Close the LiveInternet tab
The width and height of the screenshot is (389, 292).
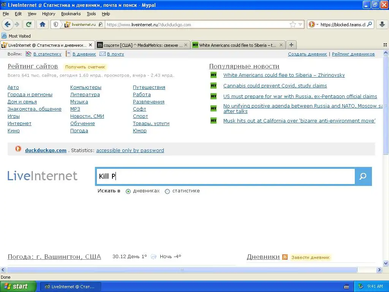coord(90,45)
